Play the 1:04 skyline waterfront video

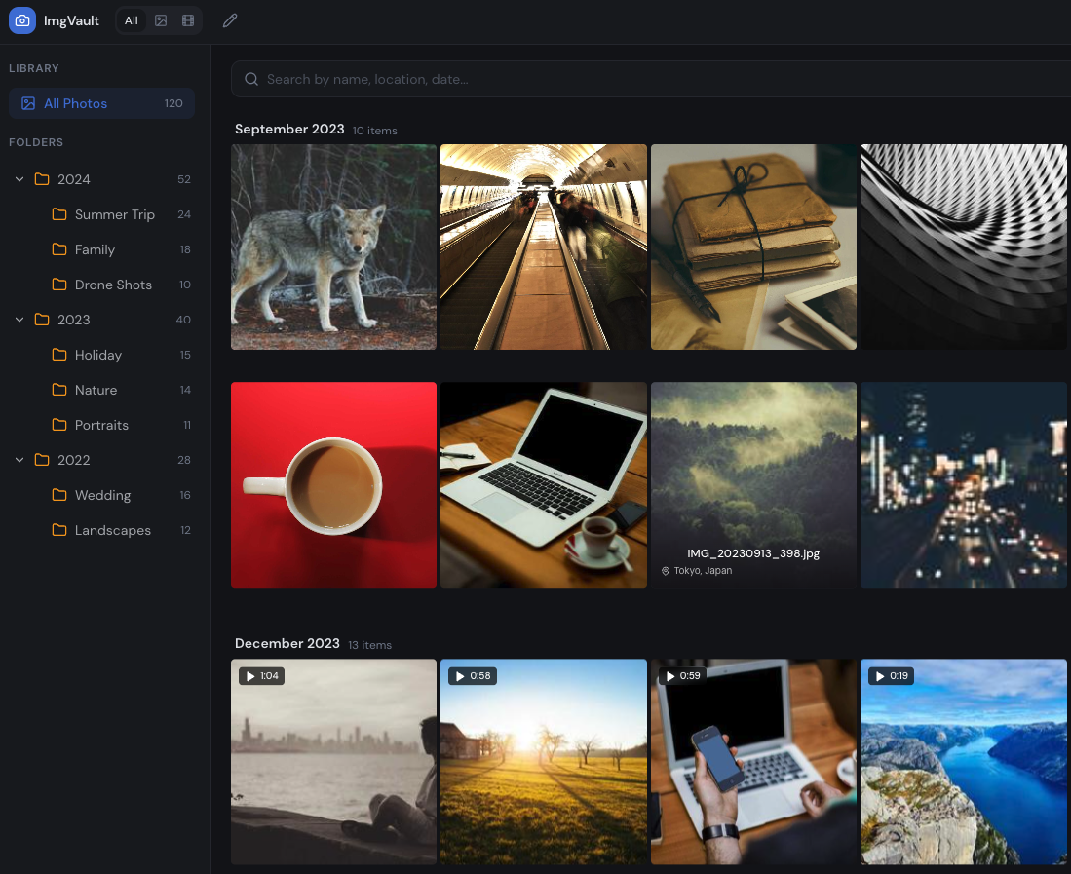[x=333, y=761]
